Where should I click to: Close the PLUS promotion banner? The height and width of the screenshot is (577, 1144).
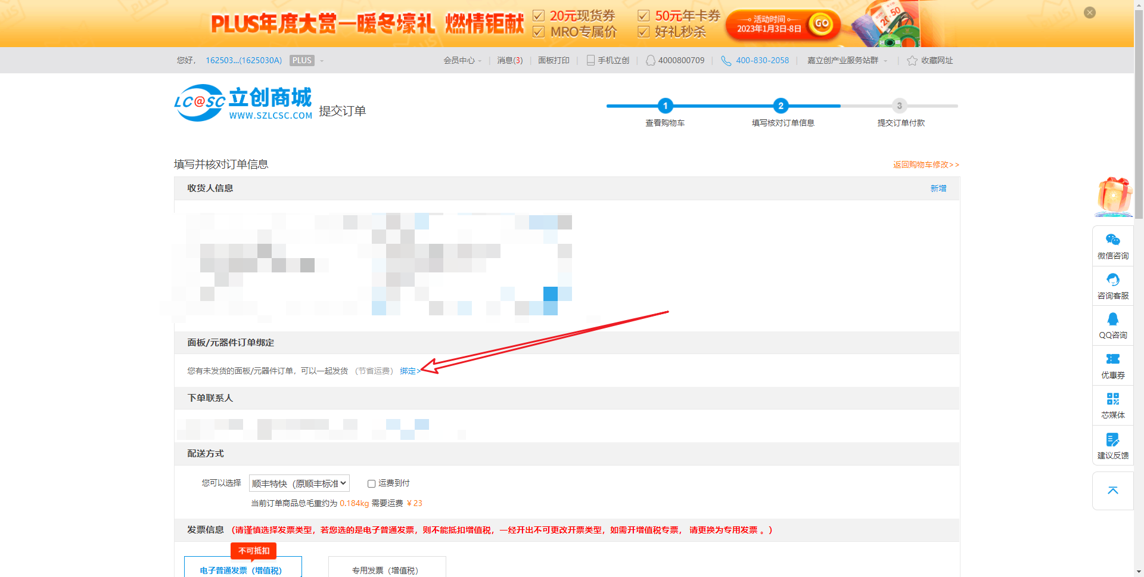click(x=1090, y=13)
